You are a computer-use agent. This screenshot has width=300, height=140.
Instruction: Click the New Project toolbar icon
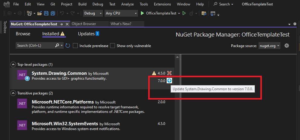[x=29, y=13]
